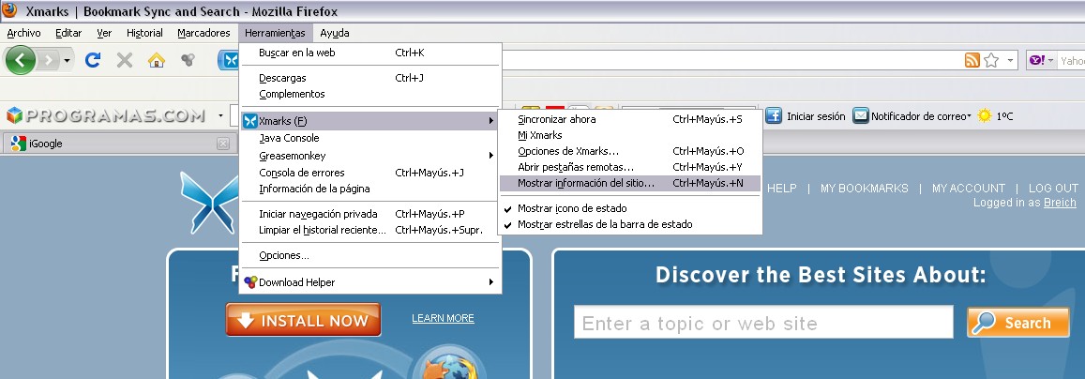Focus the Enter a topic or web site field
This screenshot has height=379, width=1085.
[763, 323]
